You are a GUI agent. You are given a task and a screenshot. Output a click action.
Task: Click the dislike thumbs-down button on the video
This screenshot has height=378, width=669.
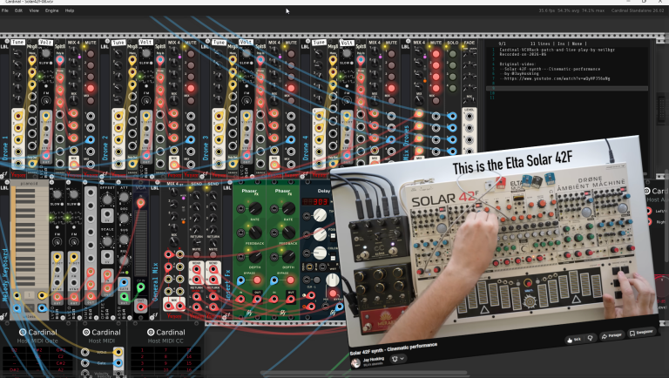point(591,338)
